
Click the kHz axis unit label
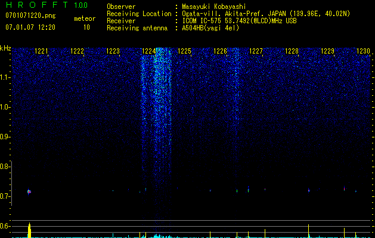click(5, 48)
